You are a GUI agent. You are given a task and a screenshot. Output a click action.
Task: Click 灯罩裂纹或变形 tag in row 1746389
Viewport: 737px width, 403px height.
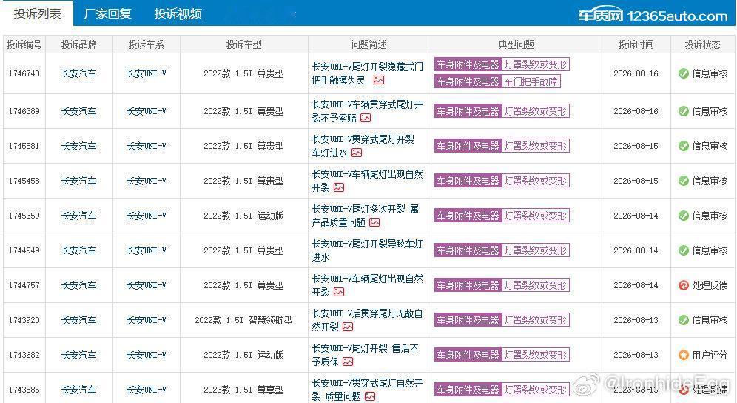535,111
